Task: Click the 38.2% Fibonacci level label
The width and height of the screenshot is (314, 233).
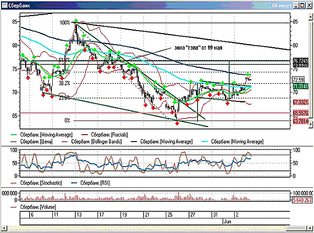Action: (x=64, y=83)
